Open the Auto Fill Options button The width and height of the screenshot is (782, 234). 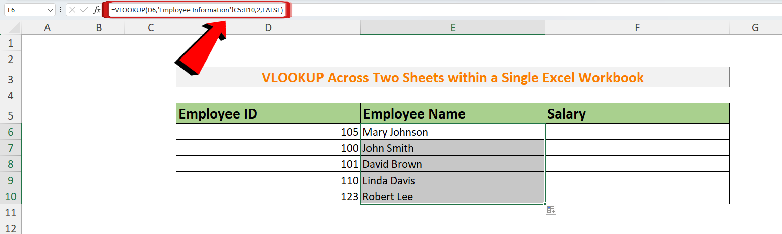550,210
